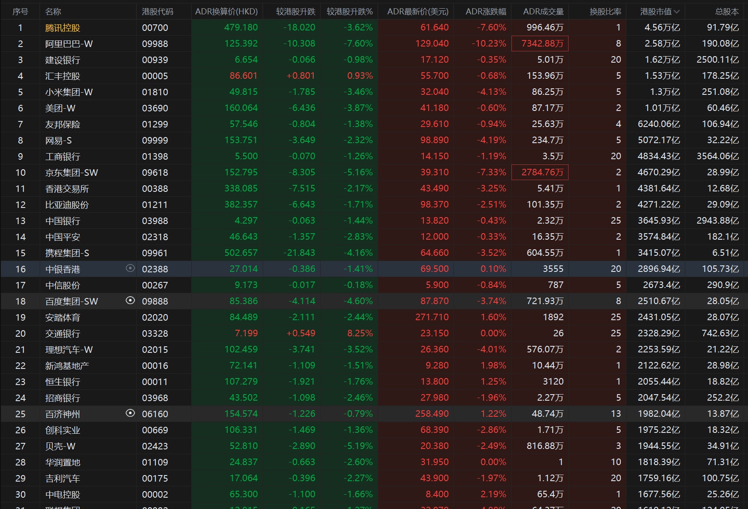The width and height of the screenshot is (748, 509).
Task: Open the 小米集团-W stock name
Action: [x=69, y=92]
